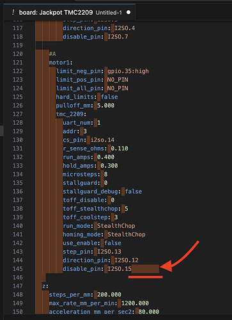Click the 'hard_limits: false' line
The image size is (232, 320).
pos(87,97)
